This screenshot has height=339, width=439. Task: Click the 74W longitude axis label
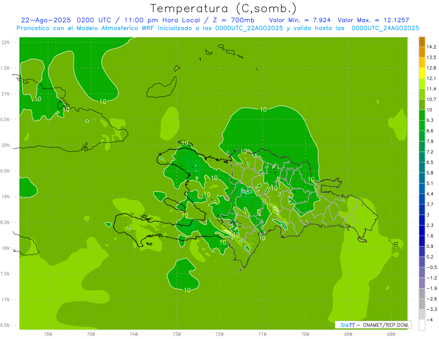pos(134,334)
